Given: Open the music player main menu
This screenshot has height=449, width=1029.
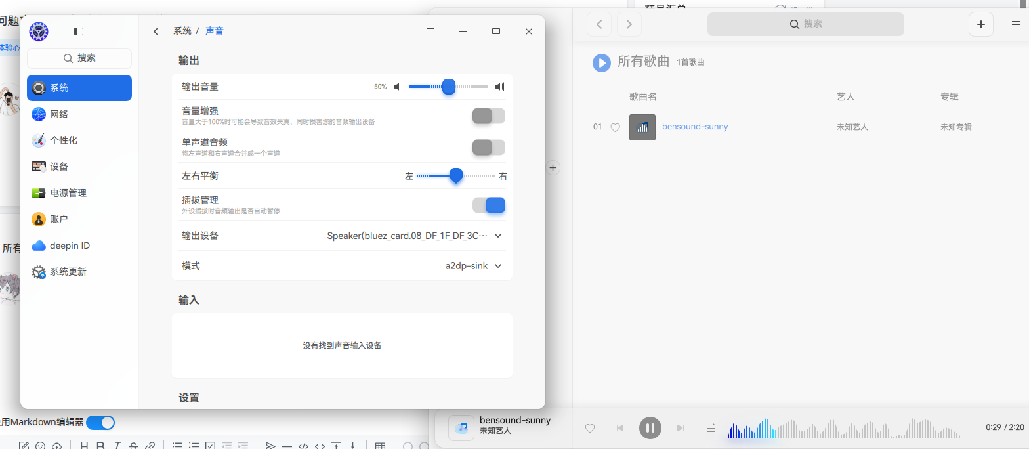Looking at the screenshot, I should pyautogui.click(x=1016, y=24).
